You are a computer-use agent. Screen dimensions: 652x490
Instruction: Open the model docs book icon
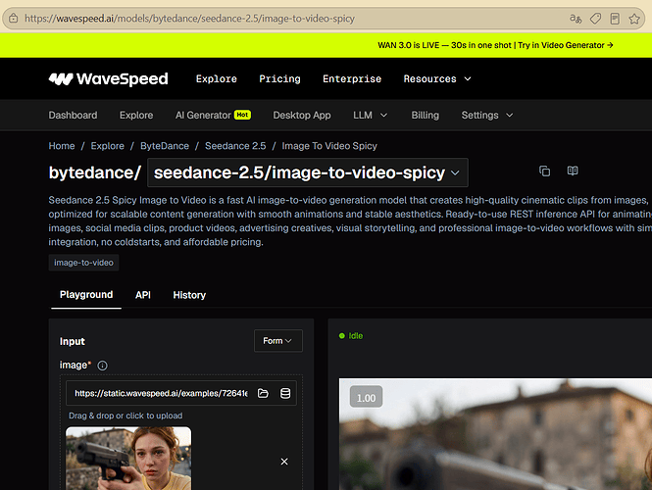573,171
